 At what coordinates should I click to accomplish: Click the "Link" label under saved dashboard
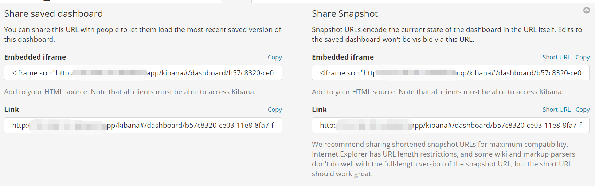[12, 110]
